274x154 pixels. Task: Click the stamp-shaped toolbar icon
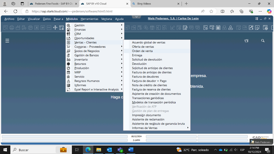(231, 28)
